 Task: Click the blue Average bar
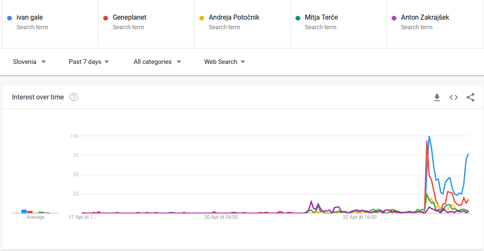[24, 211]
